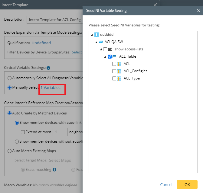The width and height of the screenshot is (203, 193).
Task: Collapse the show access-lists node
Action: pos(101,49)
